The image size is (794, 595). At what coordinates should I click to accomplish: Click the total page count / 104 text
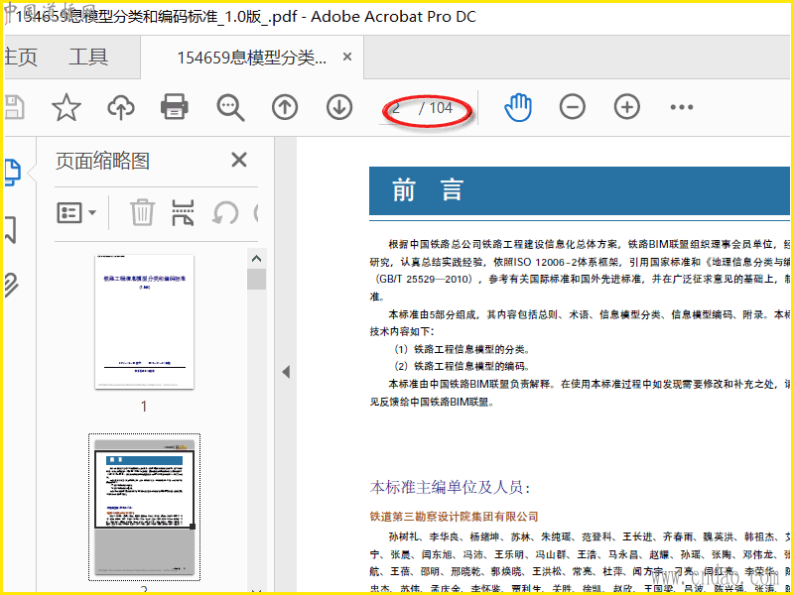436,108
